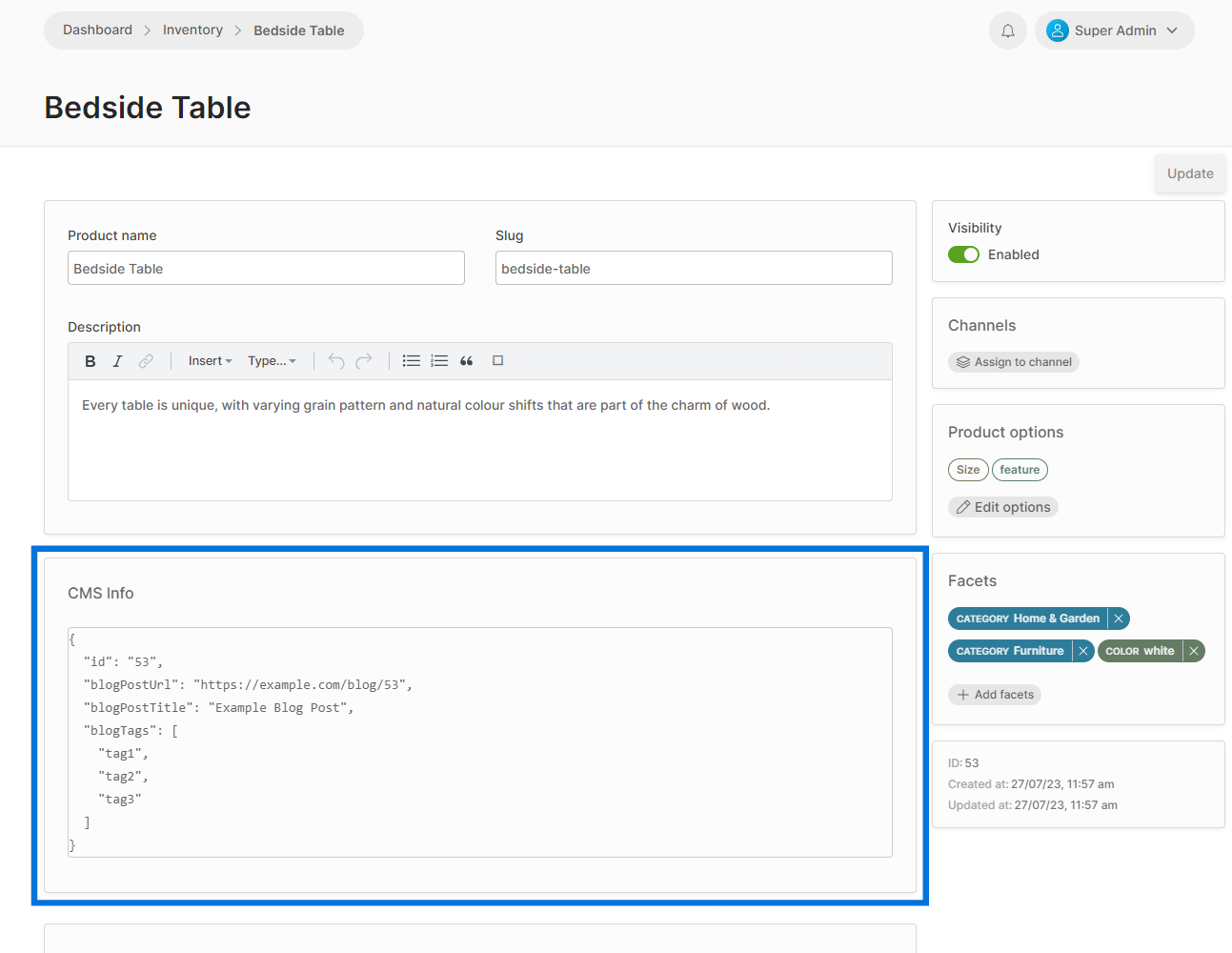The height and width of the screenshot is (953, 1232).
Task: Click inside the Slug input field
Action: coord(693,268)
